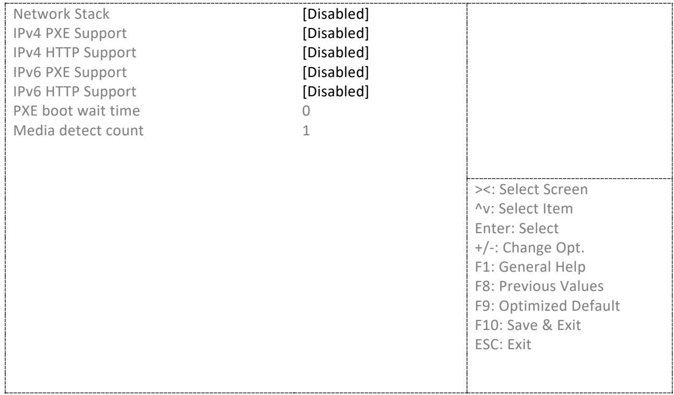The height and width of the screenshot is (395, 674).
Task: Select the PXE boot wait time value 0
Action: tap(306, 110)
